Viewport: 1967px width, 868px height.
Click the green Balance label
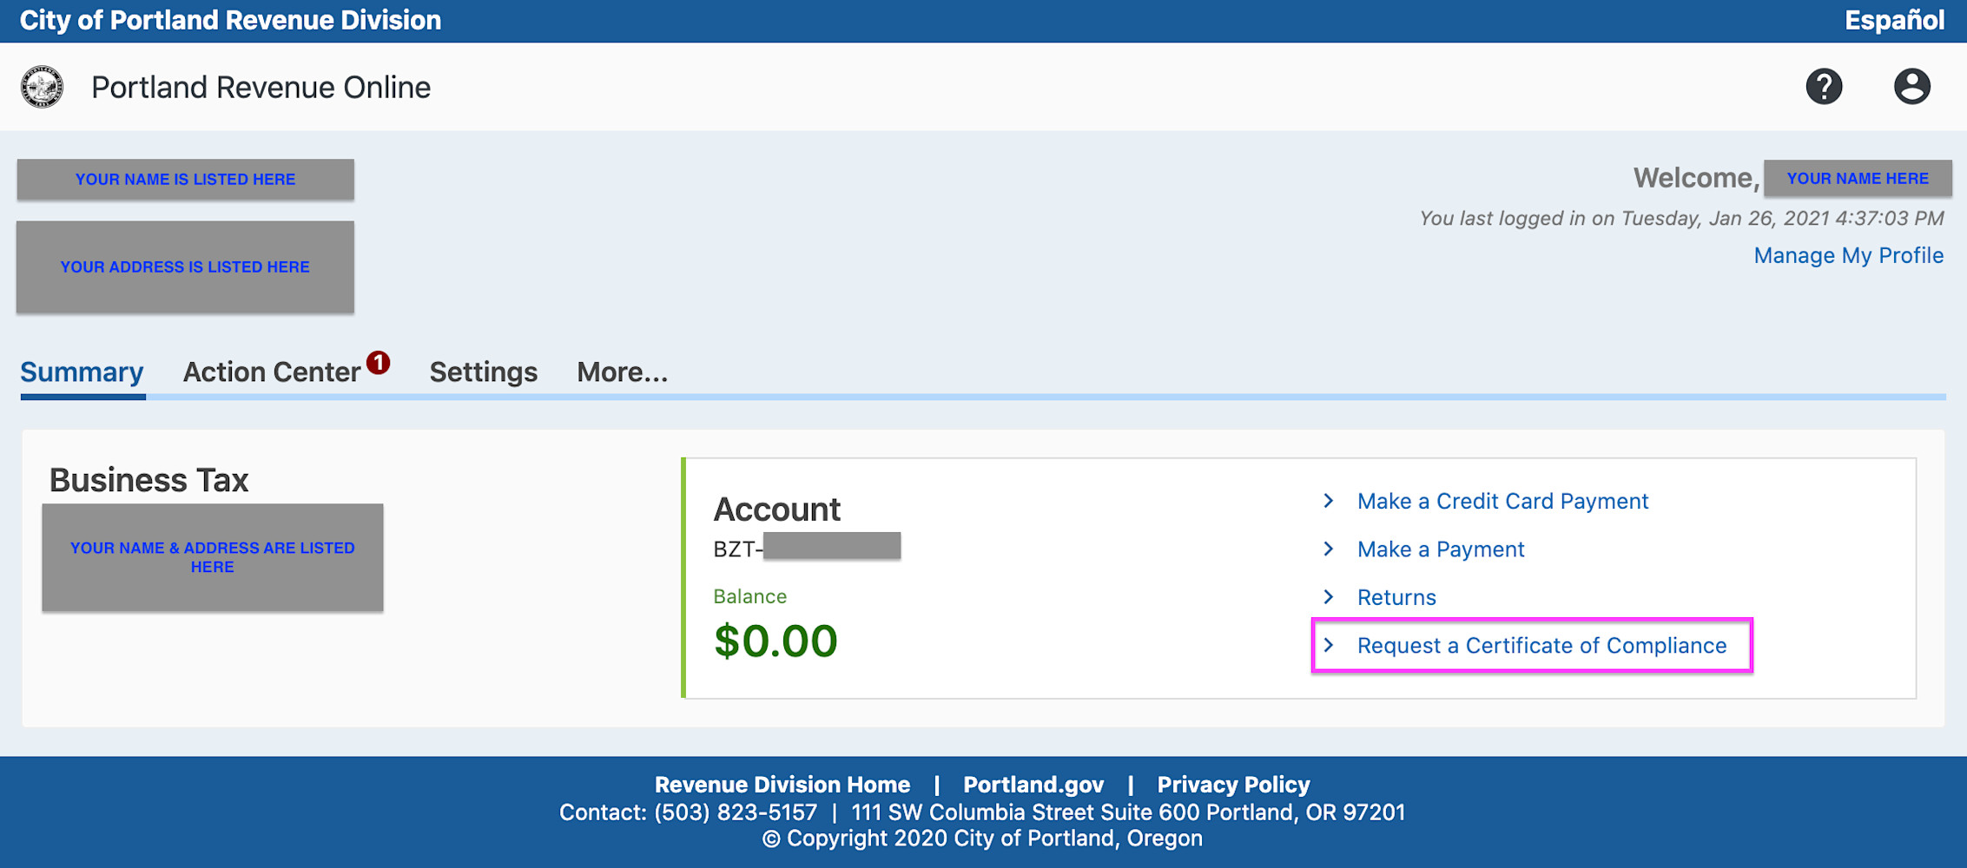[749, 596]
